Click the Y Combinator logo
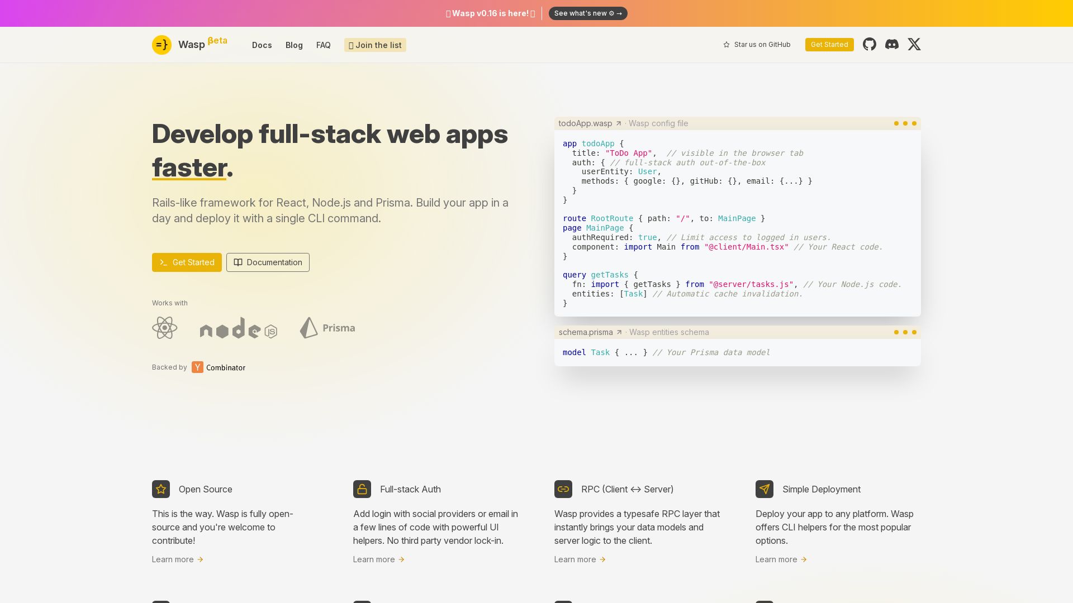Image resolution: width=1073 pixels, height=603 pixels. 218,367
